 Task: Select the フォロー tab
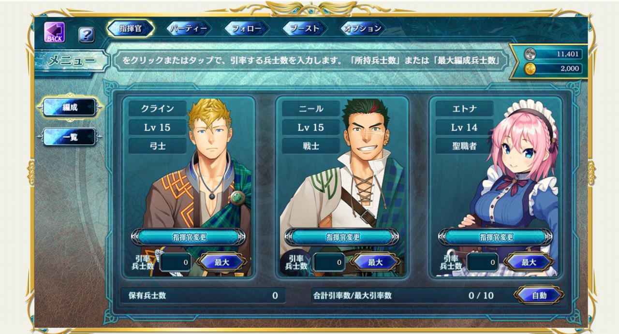pyautogui.click(x=247, y=28)
